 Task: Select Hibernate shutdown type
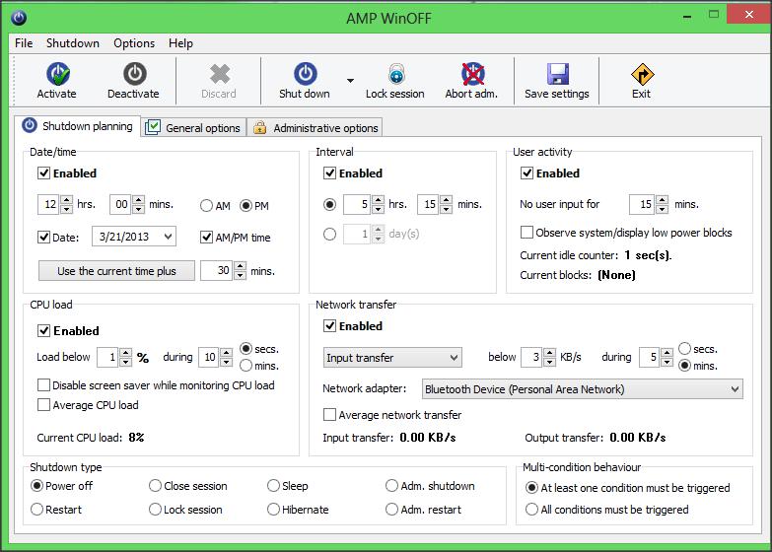point(273,510)
